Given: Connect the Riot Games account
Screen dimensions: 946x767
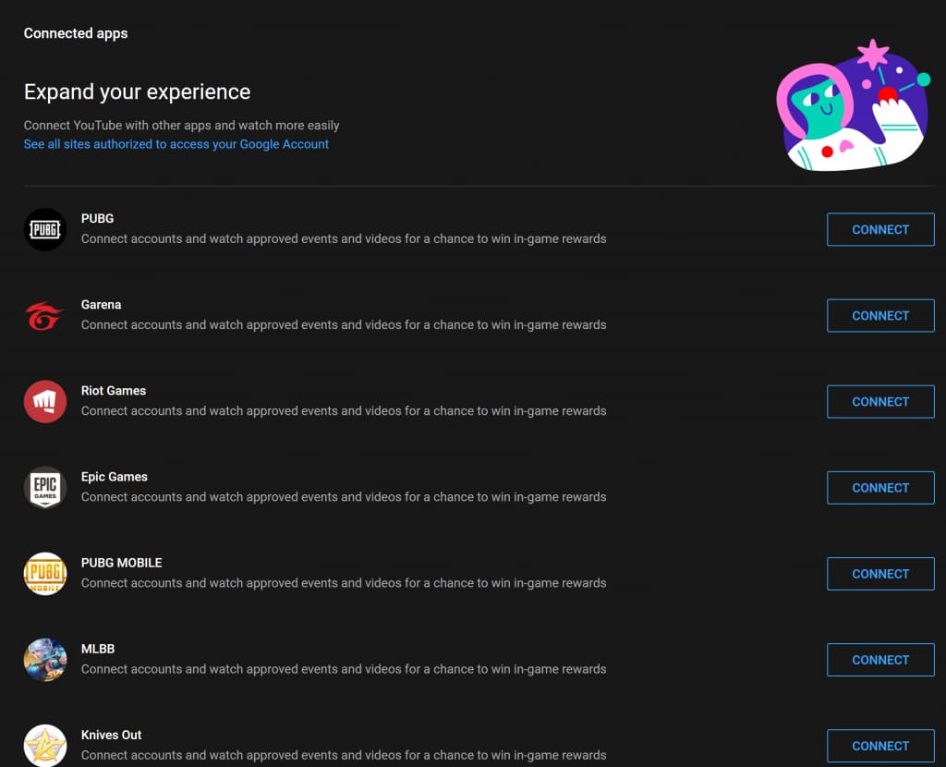Looking at the screenshot, I should tap(880, 401).
